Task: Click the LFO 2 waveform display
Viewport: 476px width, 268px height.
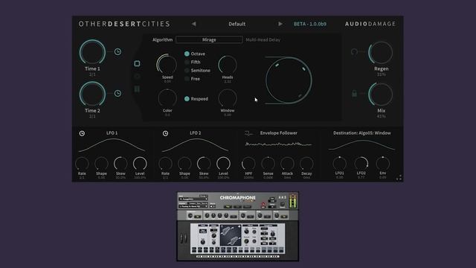Action: (195, 145)
